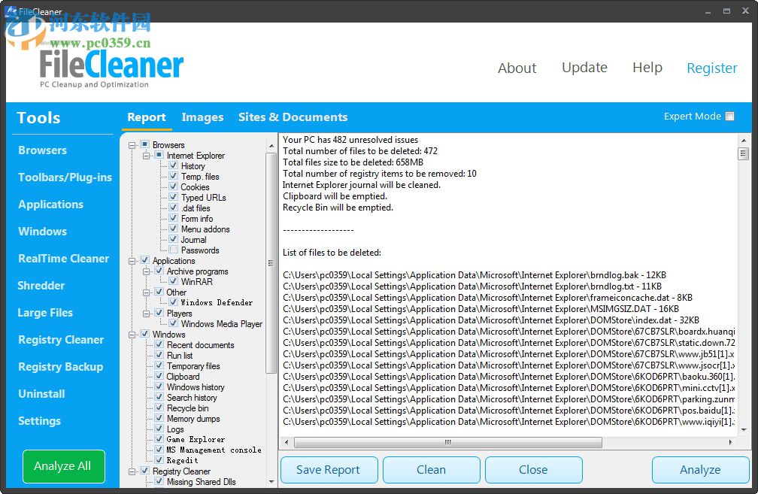Click the About menu item
The width and height of the screenshot is (758, 494).
coord(517,68)
